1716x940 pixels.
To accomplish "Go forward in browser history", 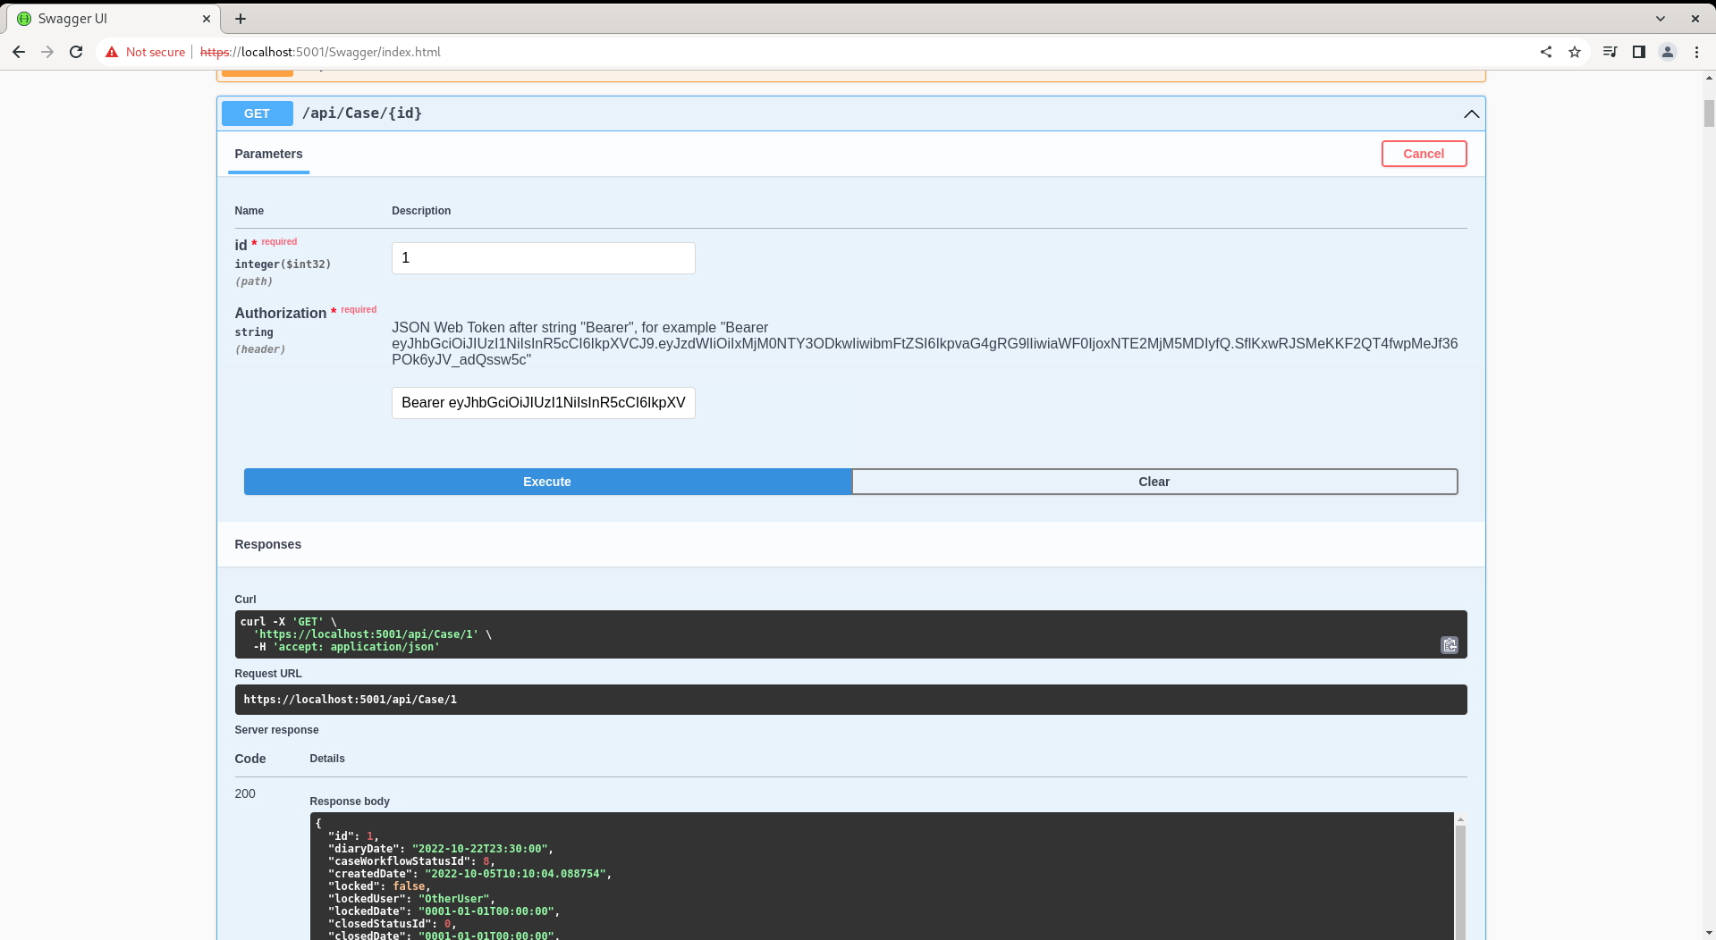I will click(x=47, y=52).
